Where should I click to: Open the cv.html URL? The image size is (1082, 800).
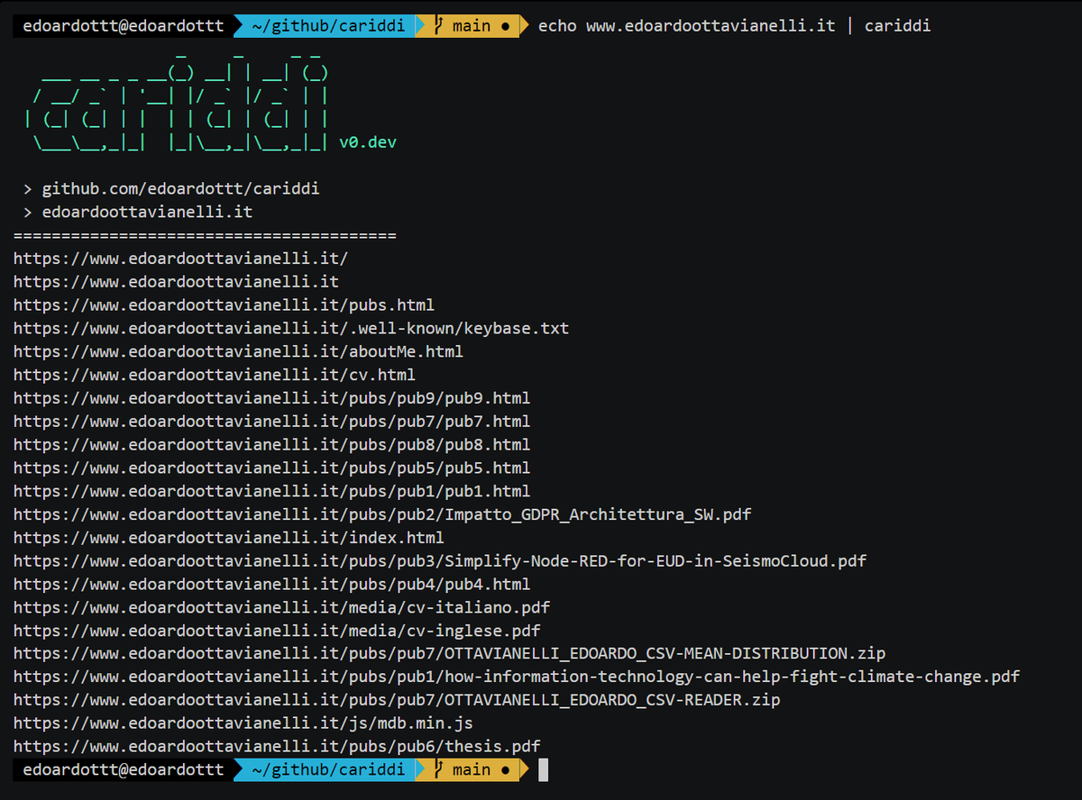(215, 375)
